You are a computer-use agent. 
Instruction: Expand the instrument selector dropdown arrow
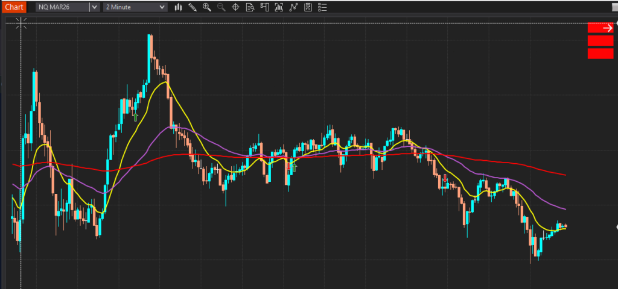(x=94, y=7)
